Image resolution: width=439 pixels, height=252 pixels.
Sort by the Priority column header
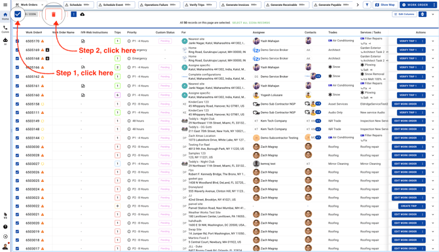pos(132,33)
